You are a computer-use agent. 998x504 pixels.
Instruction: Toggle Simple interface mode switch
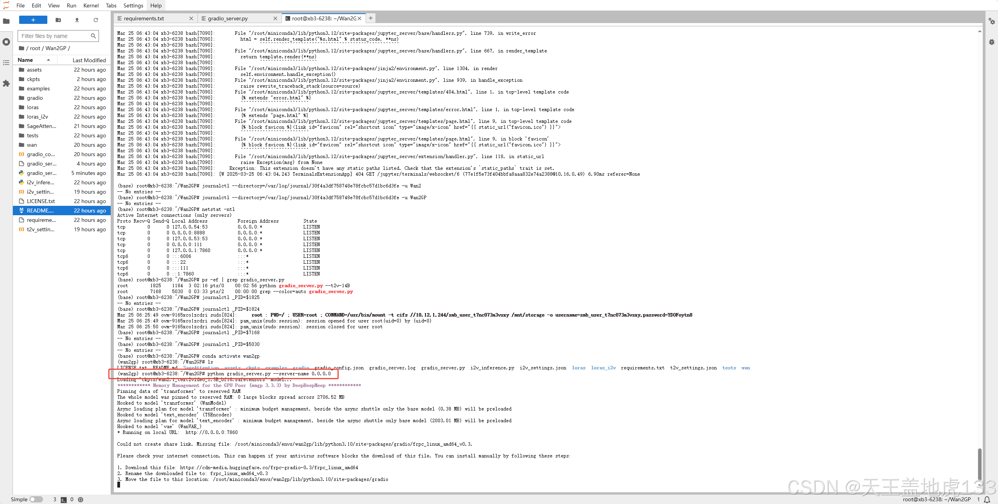click(36, 499)
